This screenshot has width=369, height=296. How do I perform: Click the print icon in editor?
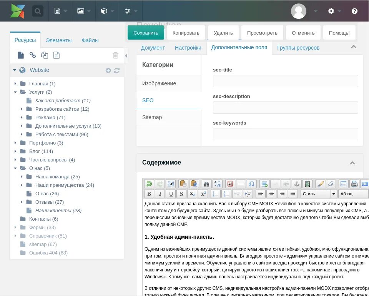354,183
